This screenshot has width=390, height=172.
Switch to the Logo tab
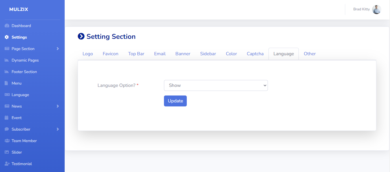(x=88, y=54)
